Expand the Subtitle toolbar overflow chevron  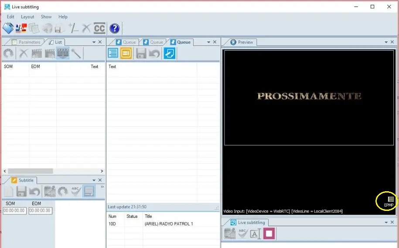[x=102, y=187]
